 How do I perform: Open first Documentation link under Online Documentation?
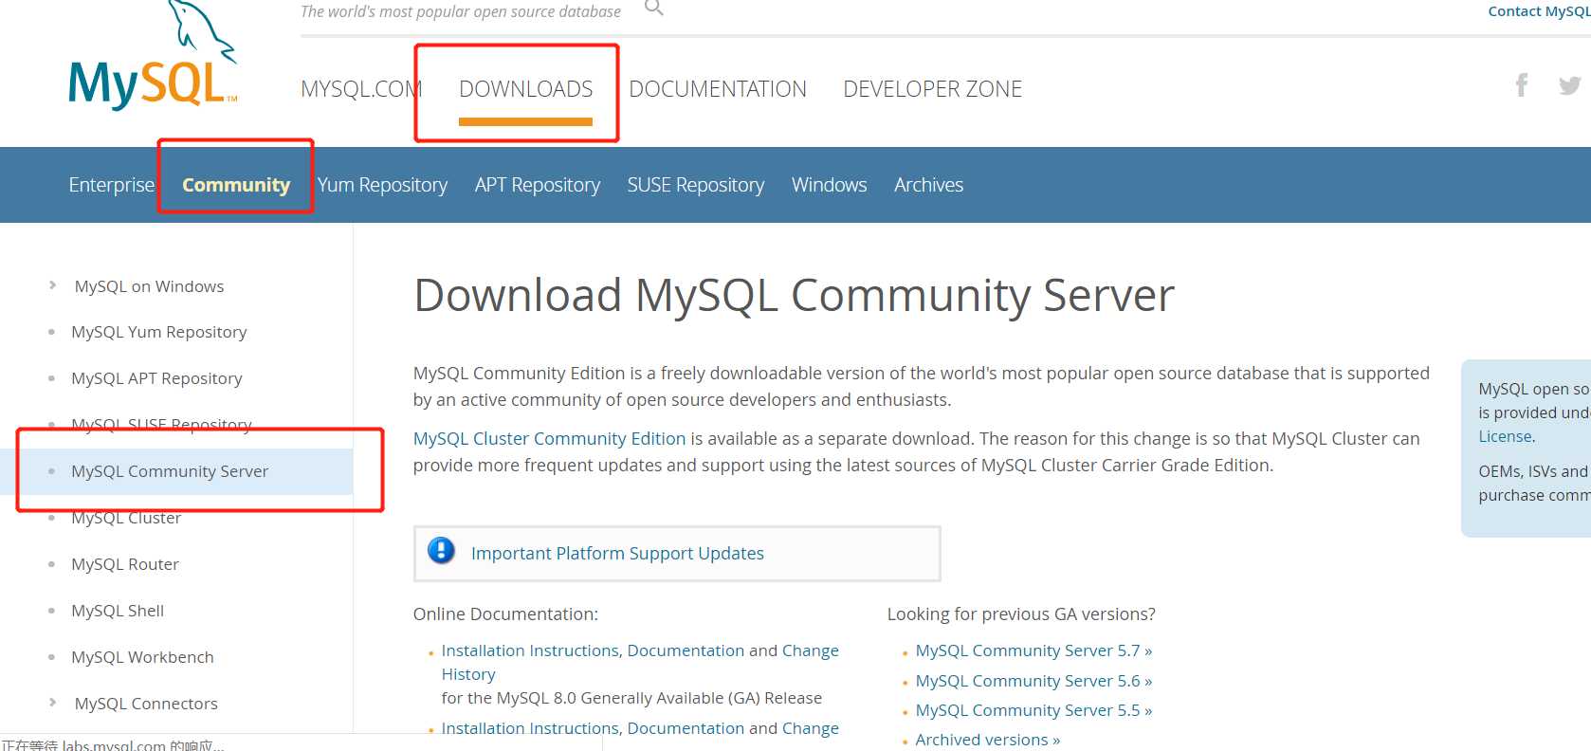(686, 650)
